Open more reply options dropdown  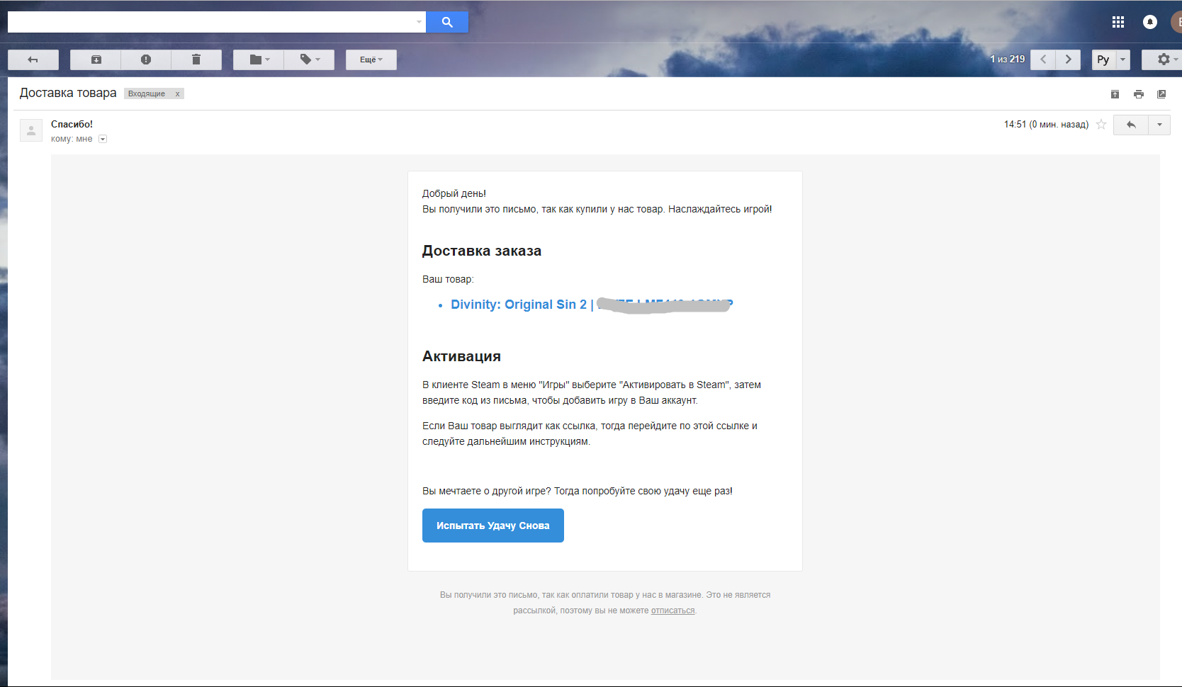1159,125
